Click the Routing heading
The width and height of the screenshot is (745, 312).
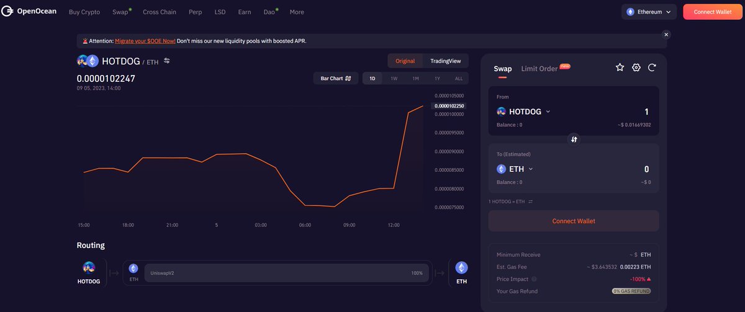click(91, 245)
